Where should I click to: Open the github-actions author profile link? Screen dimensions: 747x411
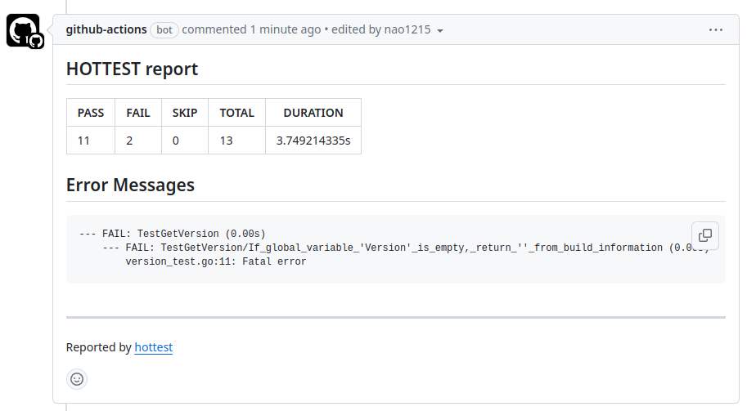106,29
